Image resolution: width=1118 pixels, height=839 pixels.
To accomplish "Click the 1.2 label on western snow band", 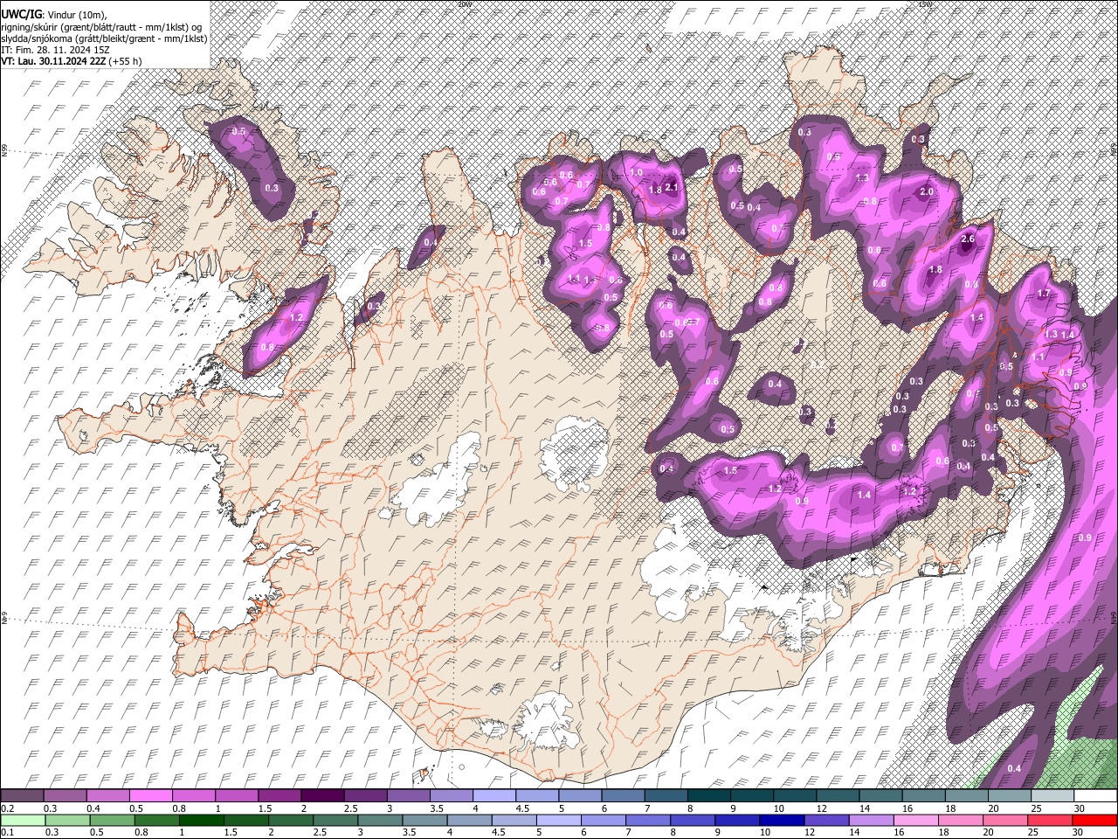I will [296, 318].
